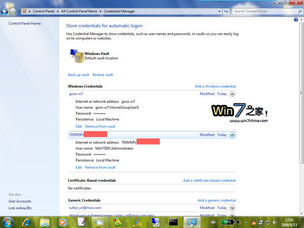Expand the sufan_cn@msn.com credential

232,208
